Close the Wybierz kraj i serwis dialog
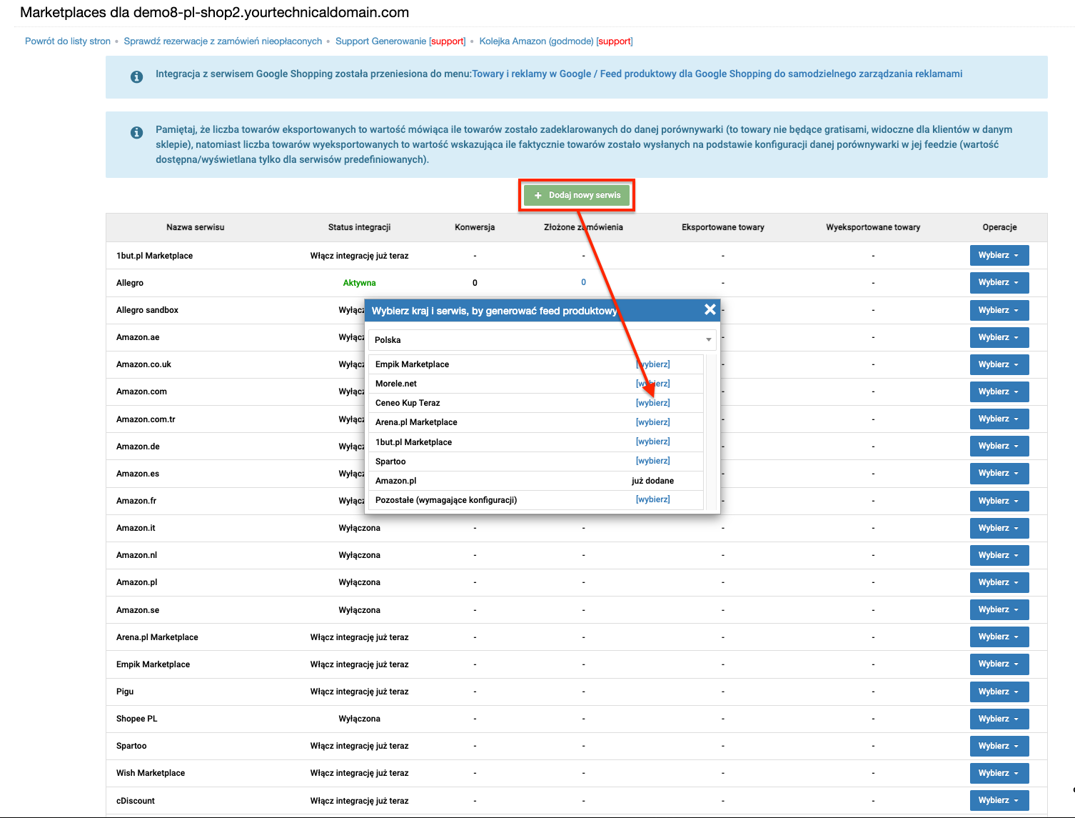This screenshot has width=1075, height=818. coord(710,309)
